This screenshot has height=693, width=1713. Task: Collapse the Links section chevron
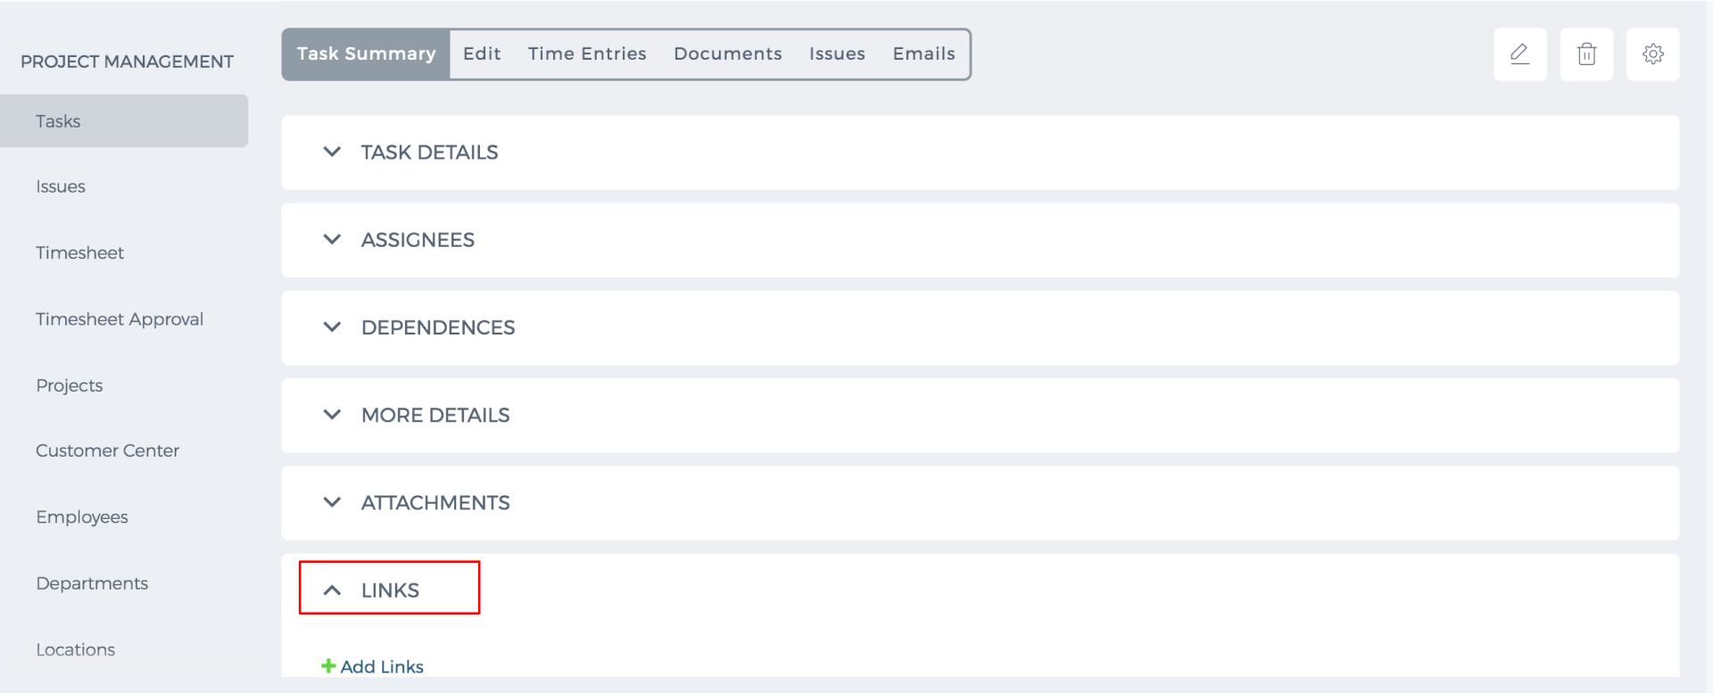332,590
